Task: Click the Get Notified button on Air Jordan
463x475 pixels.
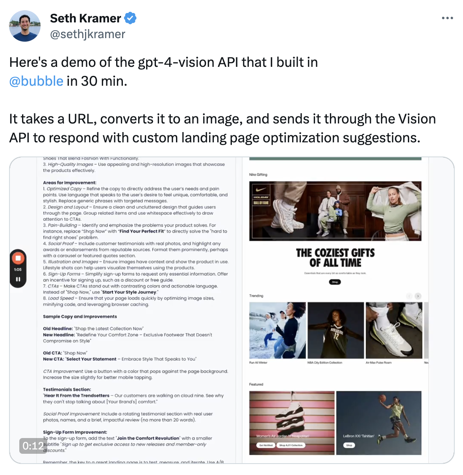Action: point(266,445)
